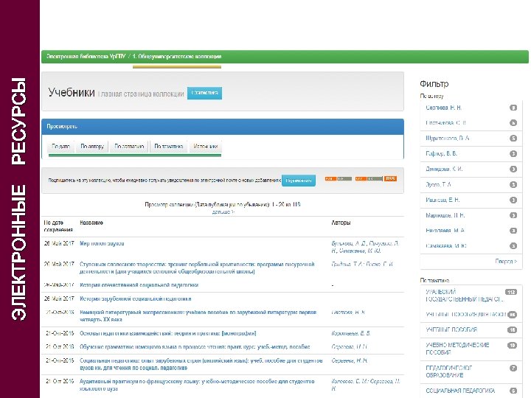Open title Социальная педагогика: опыт зарубежных стран
Screen dimensions: 531x398
201,364
